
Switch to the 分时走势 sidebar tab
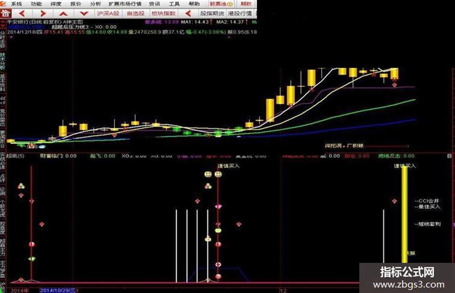click(2, 40)
